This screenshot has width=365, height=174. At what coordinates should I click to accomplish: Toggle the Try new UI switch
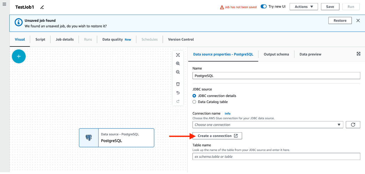click(x=264, y=7)
